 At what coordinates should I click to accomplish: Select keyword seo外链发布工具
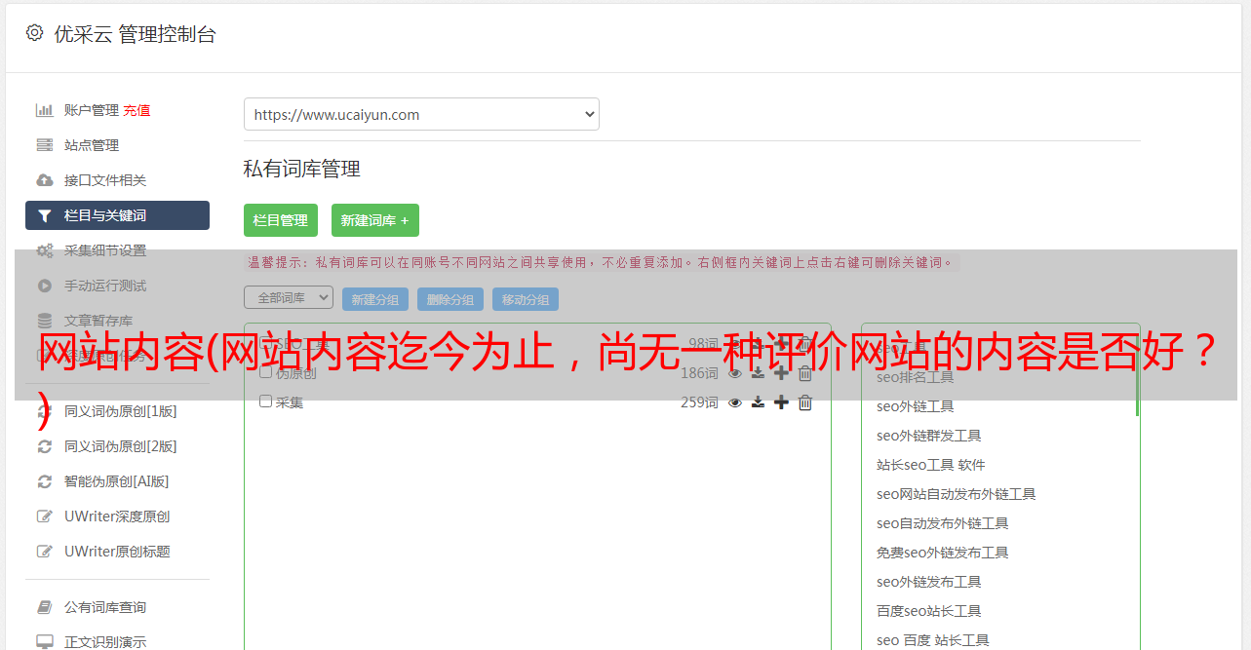point(928,582)
